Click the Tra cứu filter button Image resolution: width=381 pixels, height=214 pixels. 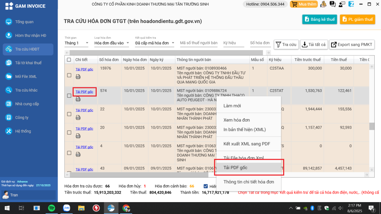click(x=286, y=45)
